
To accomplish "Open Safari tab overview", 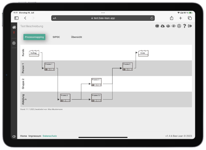I will click(x=190, y=18).
